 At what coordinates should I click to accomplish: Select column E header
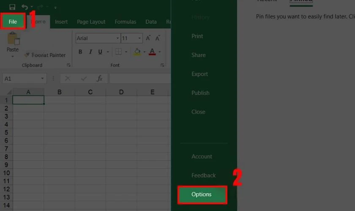tap(153, 92)
